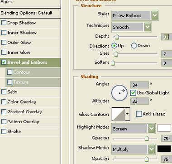Open the black Shadow color swatch
172x164 pixels.
pyautogui.click(x=164, y=149)
